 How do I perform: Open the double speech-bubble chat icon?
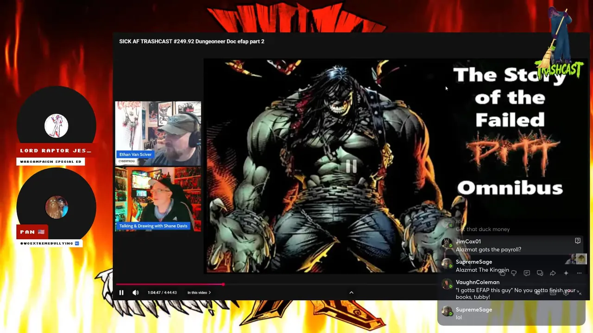(x=540, y=273)
